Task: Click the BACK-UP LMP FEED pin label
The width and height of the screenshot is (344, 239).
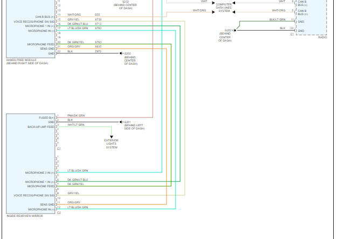Action: 41,127
